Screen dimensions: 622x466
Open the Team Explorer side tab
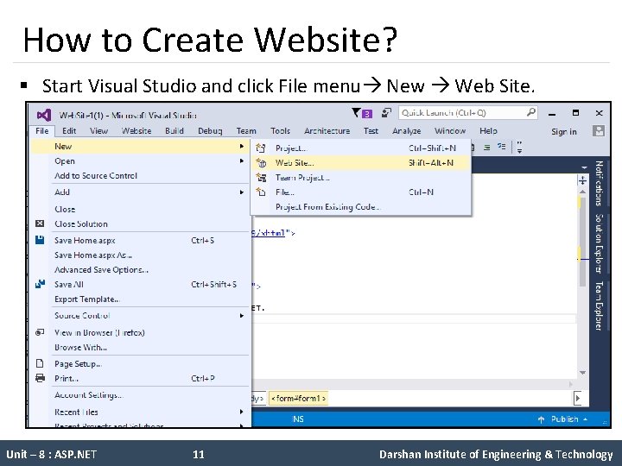(x=599, y=305)
